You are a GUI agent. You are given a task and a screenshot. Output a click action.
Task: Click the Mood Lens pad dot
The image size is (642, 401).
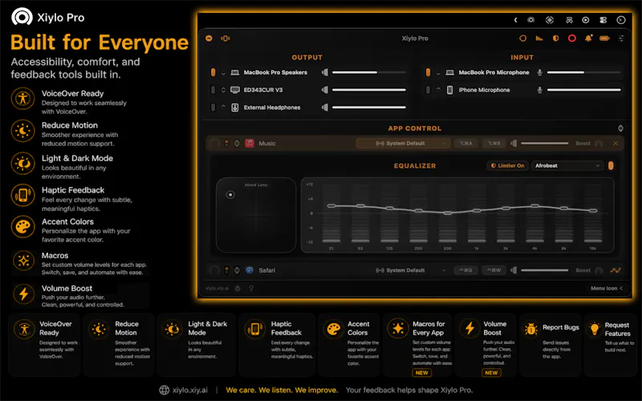coord(230,195)
